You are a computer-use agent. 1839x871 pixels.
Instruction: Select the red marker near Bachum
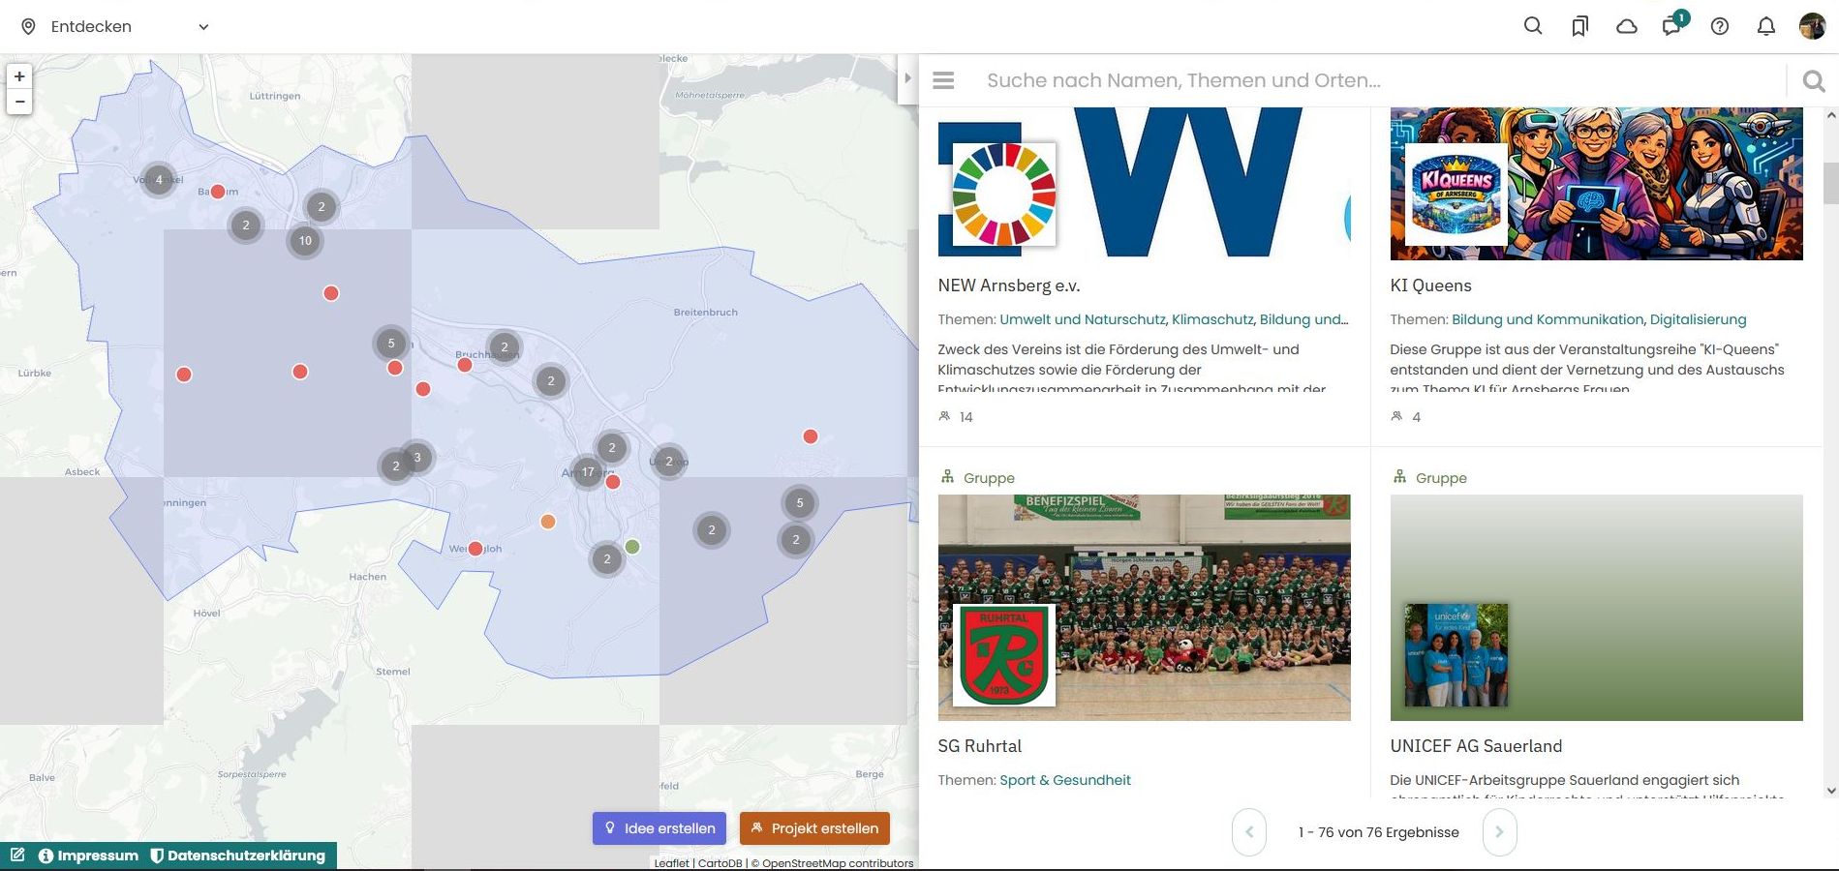[x=218, y=192]
